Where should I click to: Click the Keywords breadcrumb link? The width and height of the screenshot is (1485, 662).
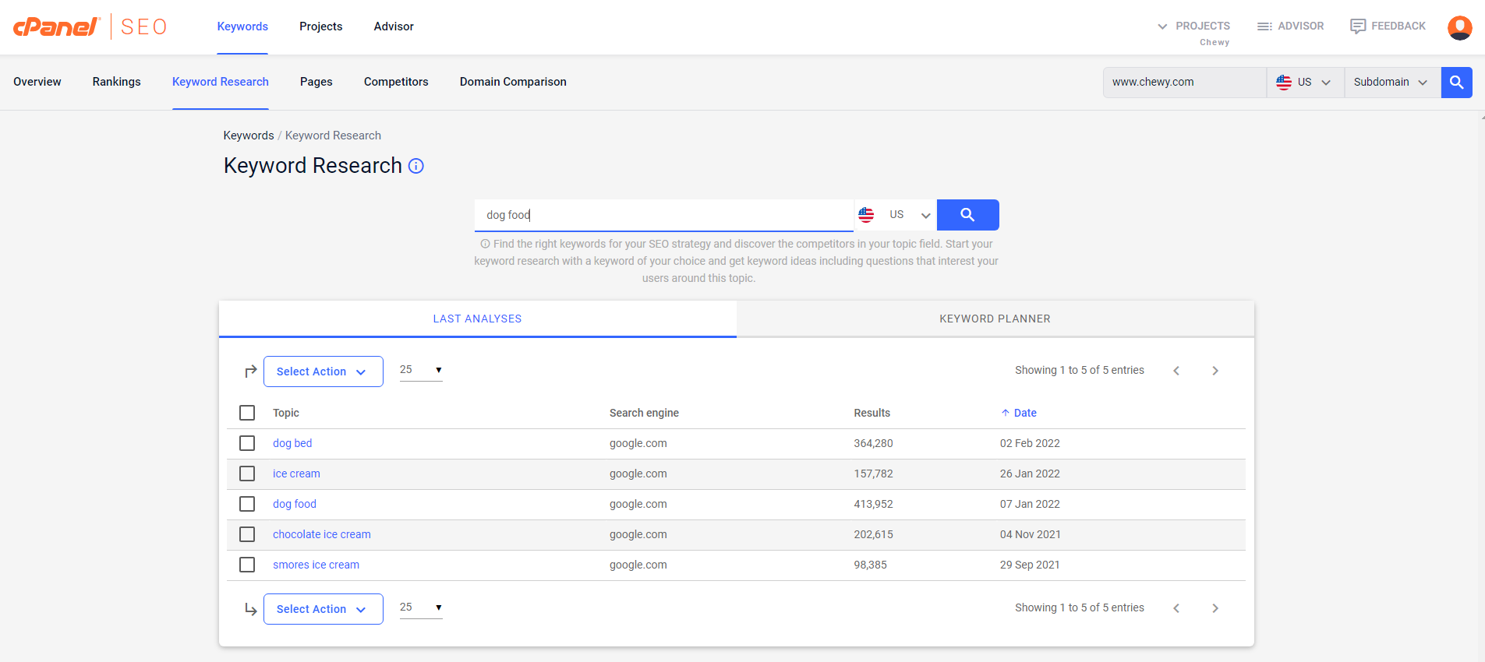coord(249,136)
